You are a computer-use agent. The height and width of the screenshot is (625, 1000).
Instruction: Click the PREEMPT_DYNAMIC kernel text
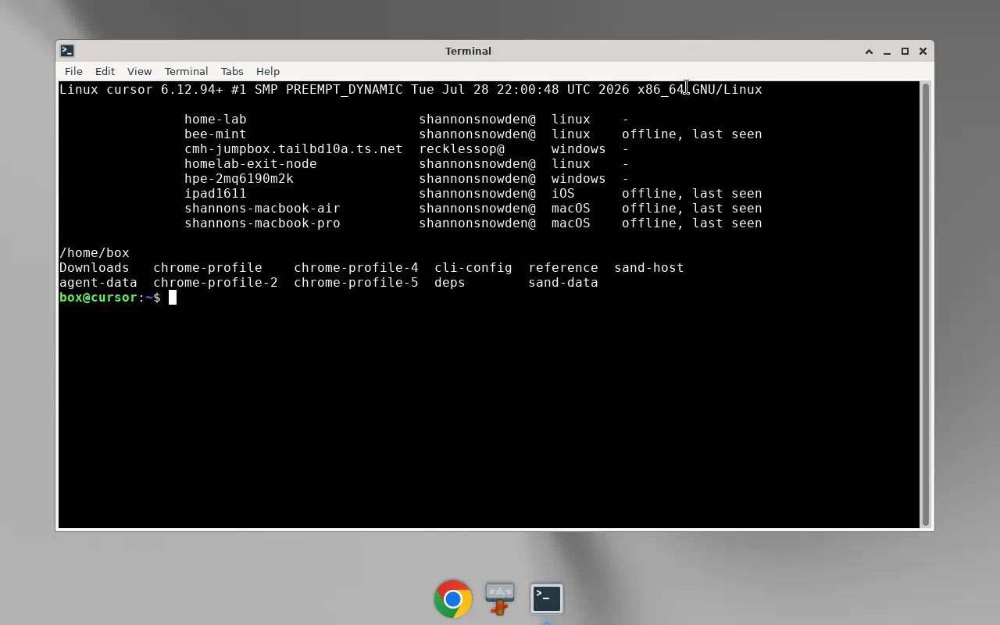[x=345, y=90]
